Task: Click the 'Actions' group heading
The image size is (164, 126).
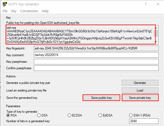Action: [x=11, y=76]
